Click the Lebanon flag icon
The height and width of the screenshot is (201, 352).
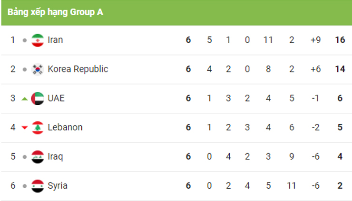(38, 128)
